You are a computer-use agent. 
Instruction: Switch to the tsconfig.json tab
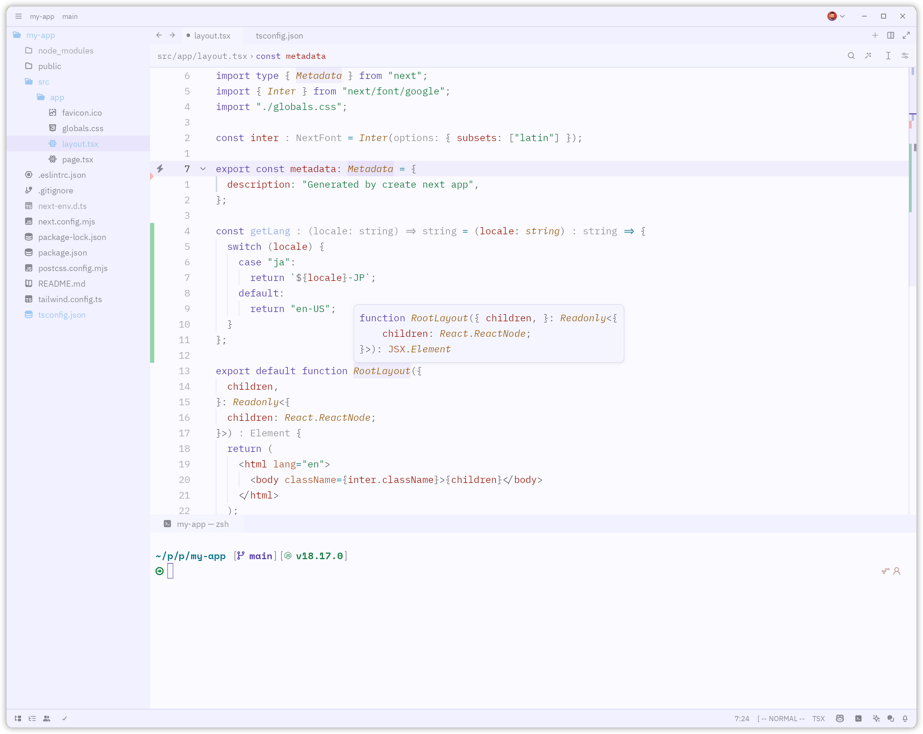tap(279, 36)
